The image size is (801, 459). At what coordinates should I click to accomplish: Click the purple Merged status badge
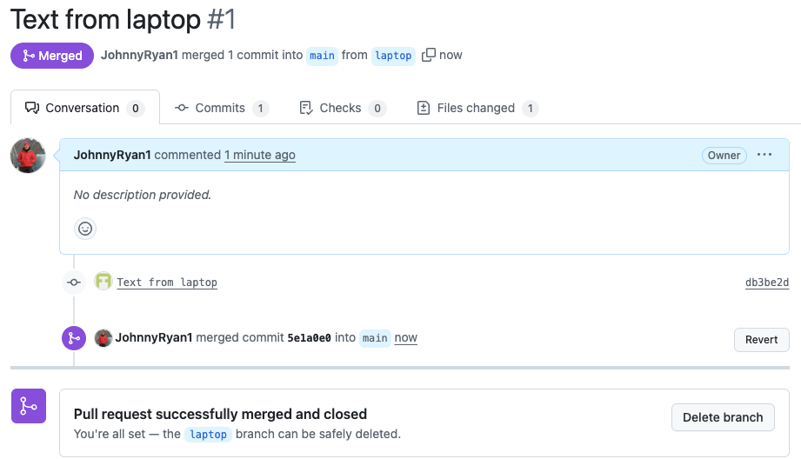52,56
